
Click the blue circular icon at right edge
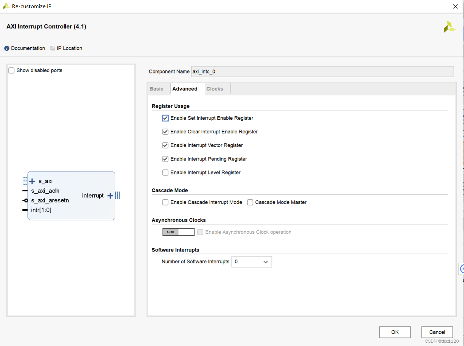462,269
